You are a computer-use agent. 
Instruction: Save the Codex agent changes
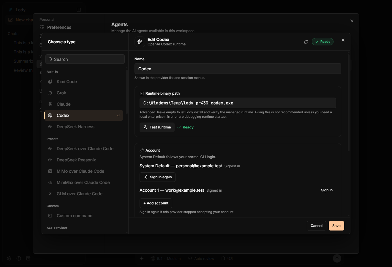[x=336, y=226]
